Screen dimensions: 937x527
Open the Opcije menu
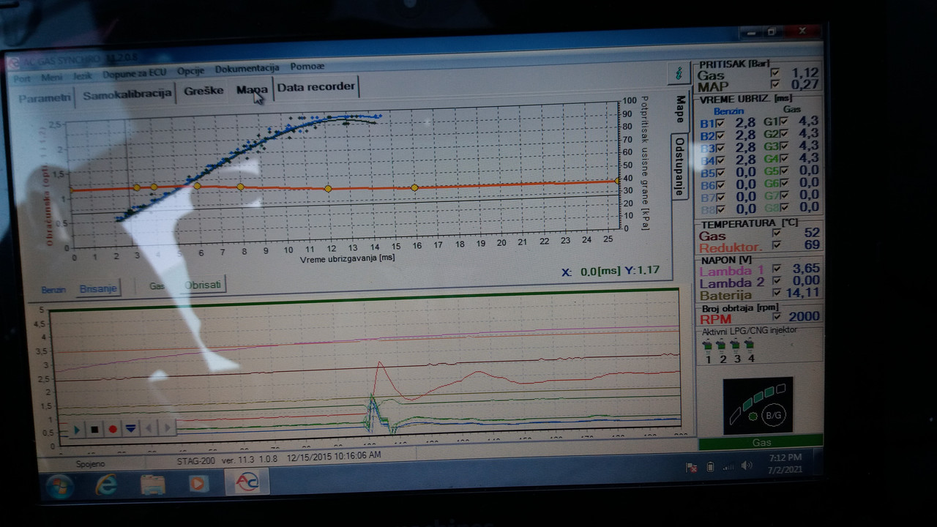coord(190,70)
